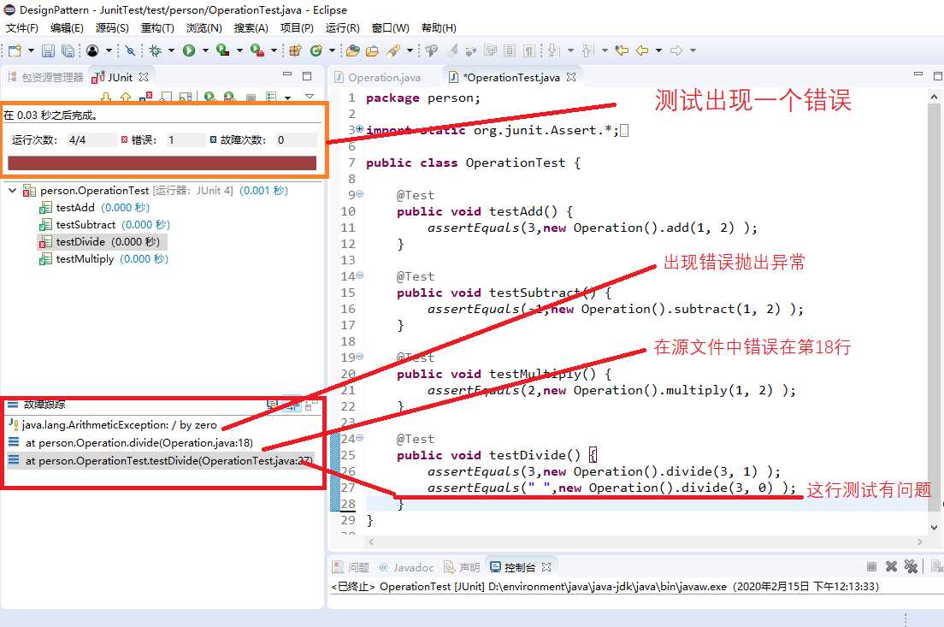Close the JUnit view tab
The width and height of the screenshot is (944, 627).
click(x=144, y=77)
